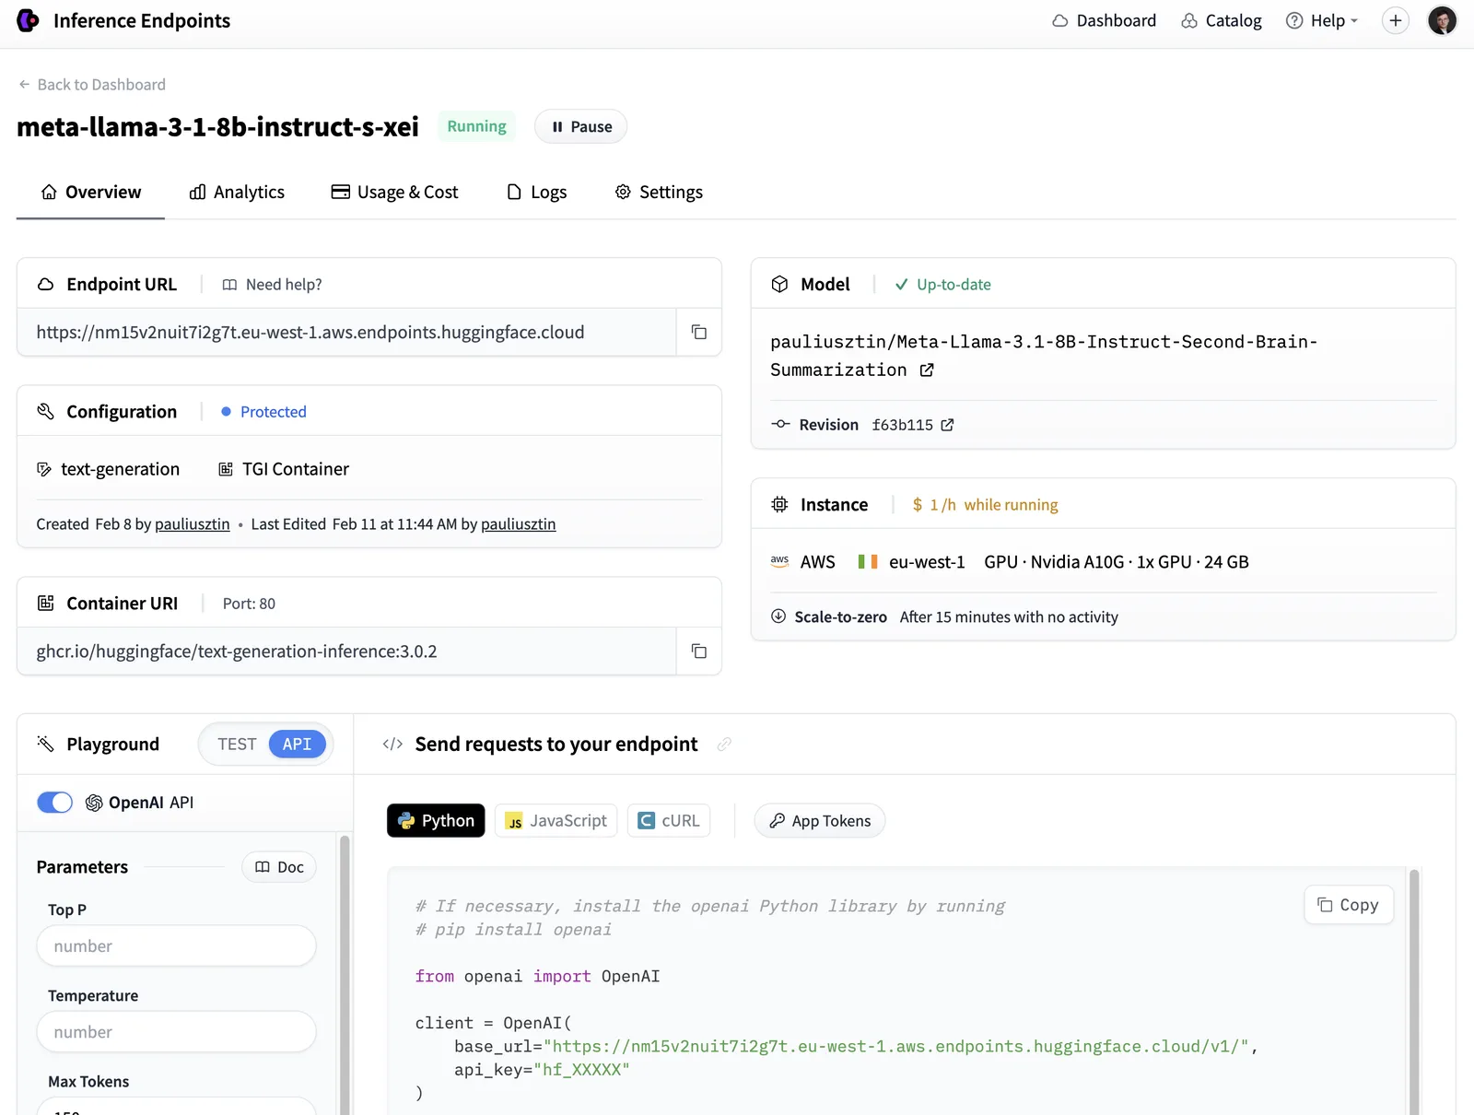1474x1115 pixels.
Task: Select the API playground mode
Action: pos(297,744)
